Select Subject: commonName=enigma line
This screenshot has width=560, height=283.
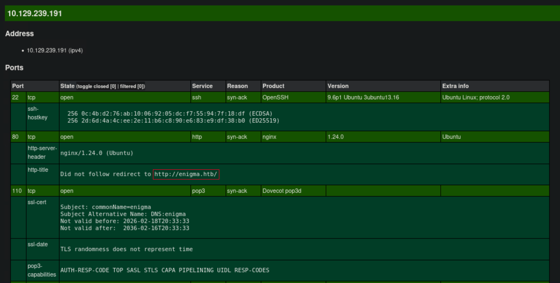(x=106, y=207)
